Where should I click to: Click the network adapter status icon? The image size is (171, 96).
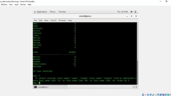point(151,95)
